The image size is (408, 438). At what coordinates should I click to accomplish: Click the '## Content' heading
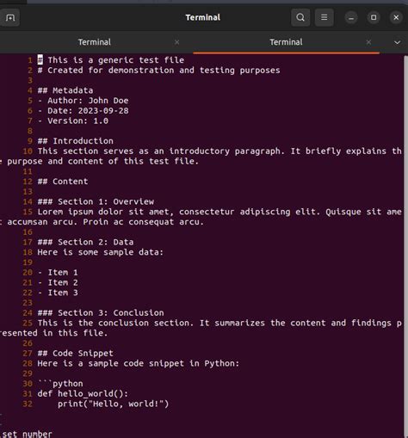[63, 182]
